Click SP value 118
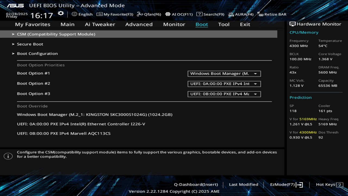Screen dimensions: 348x196 click(x=293, y=111)
